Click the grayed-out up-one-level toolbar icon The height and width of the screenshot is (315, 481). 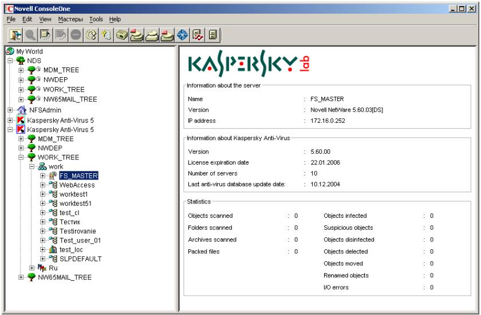(x=61, y=35)
